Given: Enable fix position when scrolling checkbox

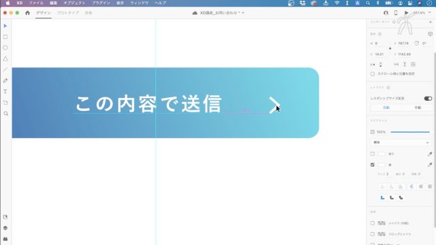Looking at the screenshot, I should (x=373, y=74).
